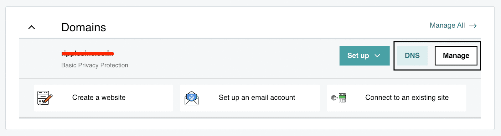
Task: Click the Manage domain button
Action: 456,56
